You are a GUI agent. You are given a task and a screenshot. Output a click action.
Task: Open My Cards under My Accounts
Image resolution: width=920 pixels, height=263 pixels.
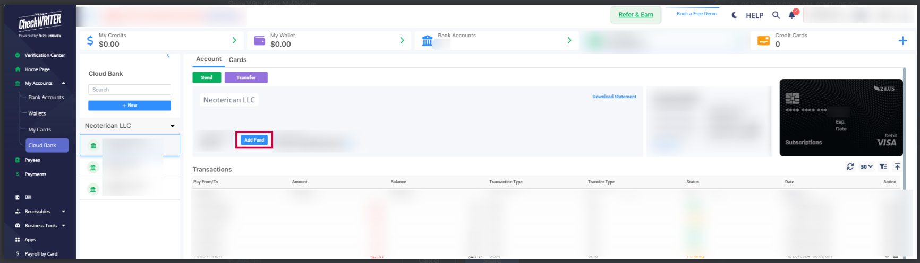point(40,130)
